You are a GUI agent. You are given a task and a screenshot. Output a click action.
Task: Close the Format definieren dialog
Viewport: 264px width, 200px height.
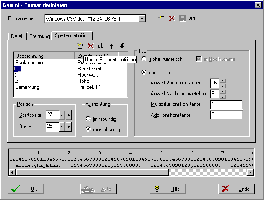click(258, 5)
